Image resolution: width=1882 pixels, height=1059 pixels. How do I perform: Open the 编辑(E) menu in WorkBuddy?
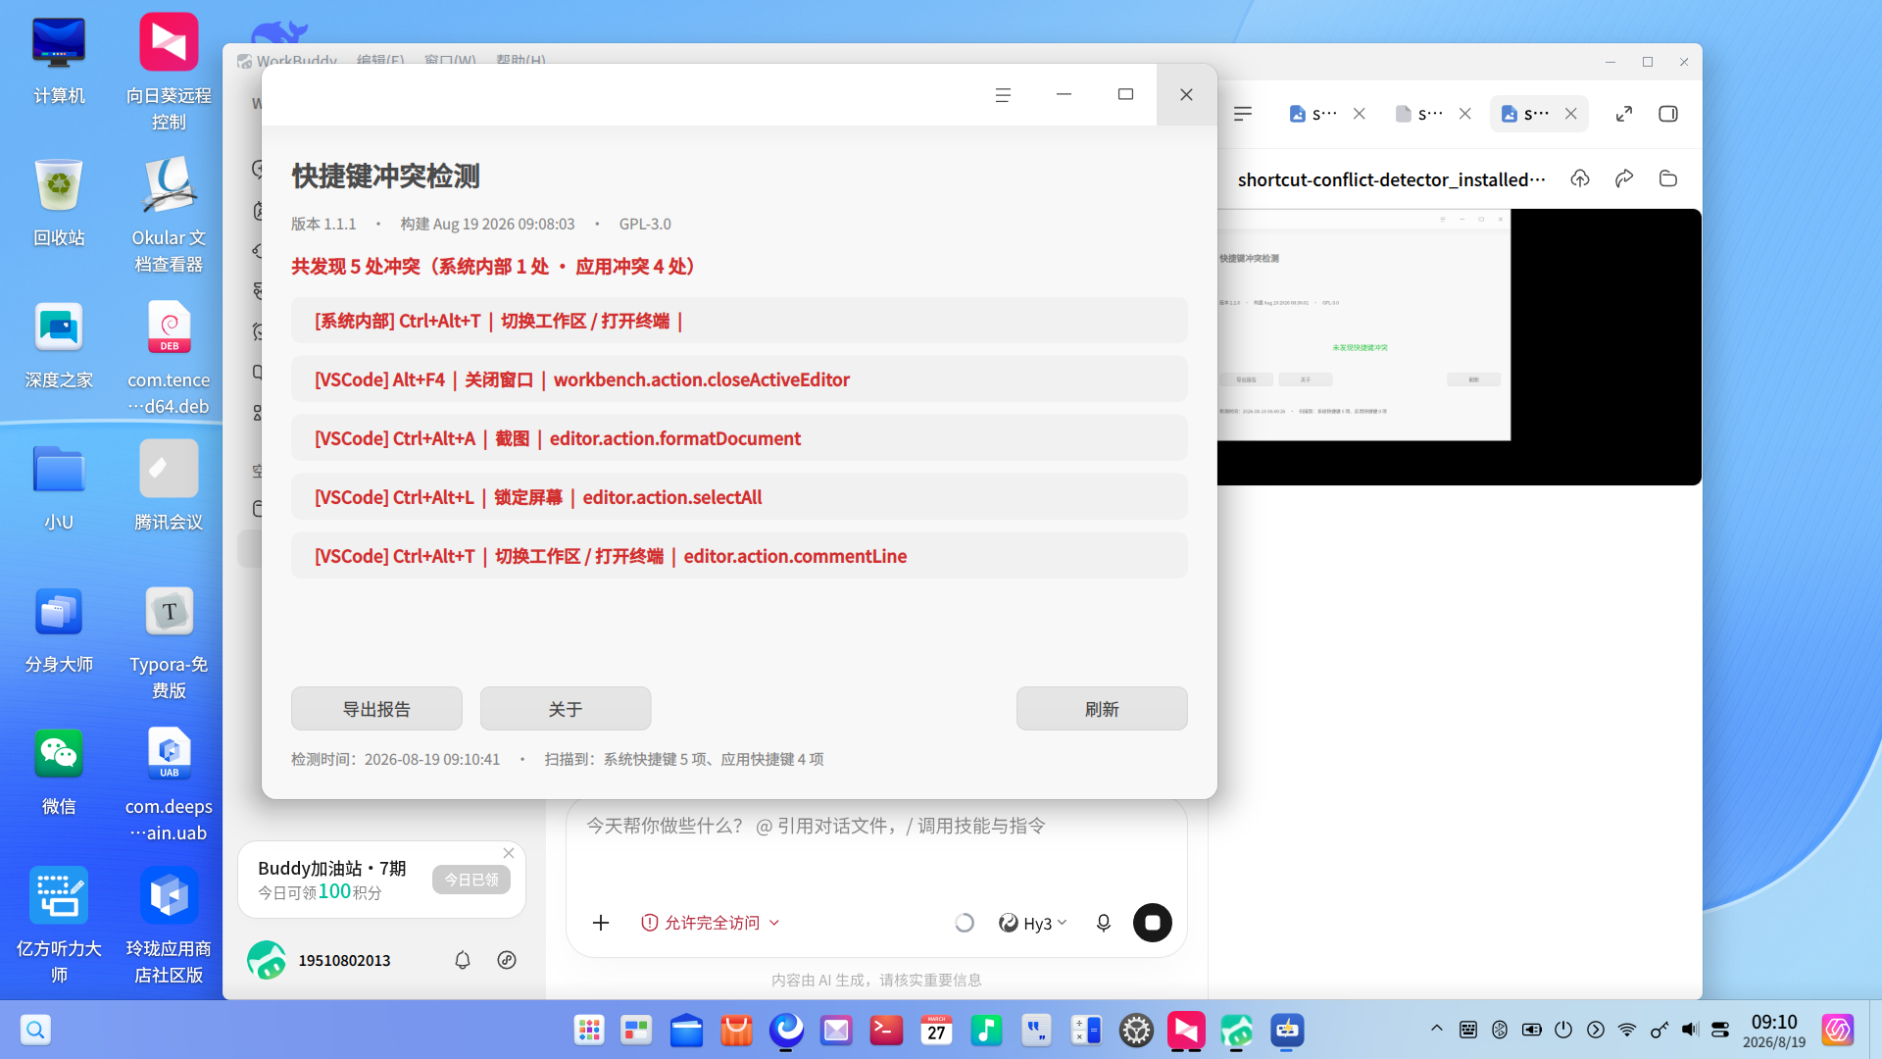tap(380, 60)
